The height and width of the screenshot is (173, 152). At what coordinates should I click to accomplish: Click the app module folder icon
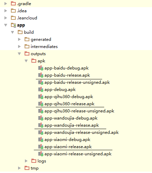(13, 25)
